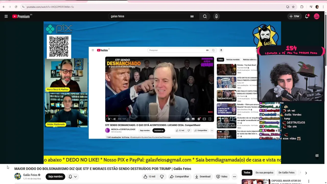Show more chips with the right chevron
This screenshot has height=184, width=327.
(x=306, y=173)
